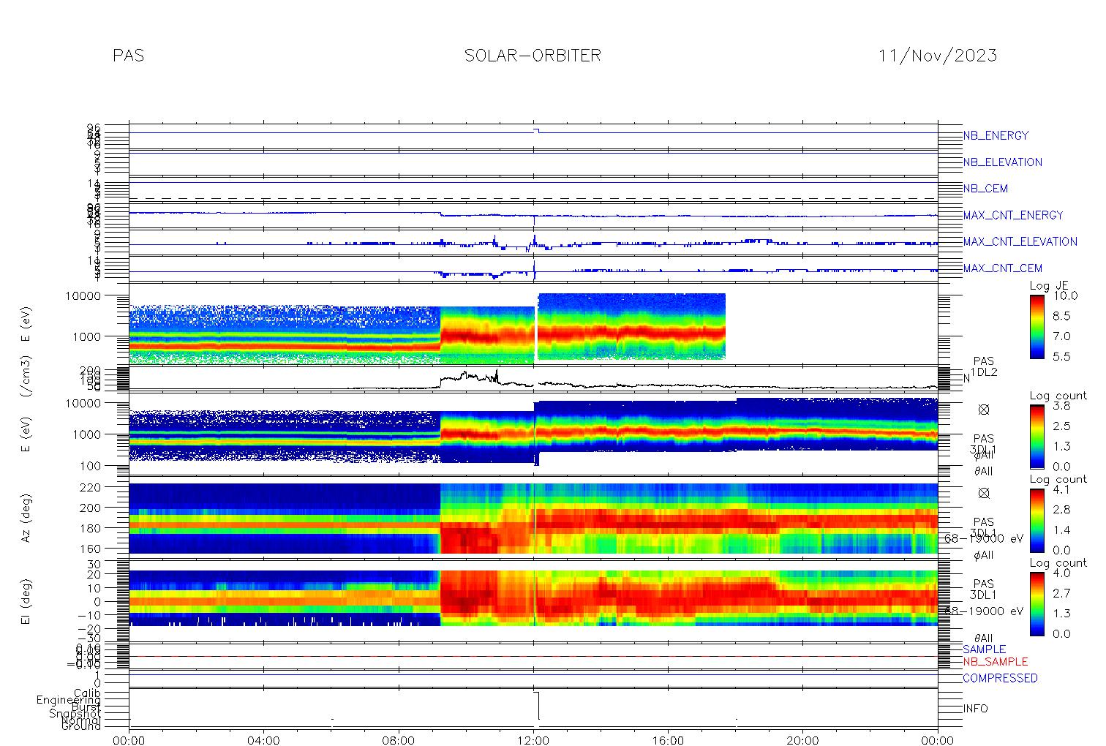Viewport: 1106px width, 746px height.
Task: Click the 16:00 time tick label
Action: pyautogui.click(x=668, y=740)
